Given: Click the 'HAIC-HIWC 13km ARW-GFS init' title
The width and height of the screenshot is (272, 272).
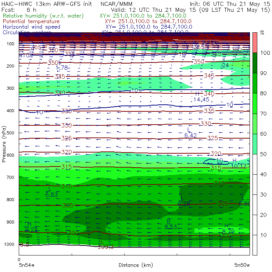Looking at the screenshot, I should pyautogui.click(x=47, y=4).
